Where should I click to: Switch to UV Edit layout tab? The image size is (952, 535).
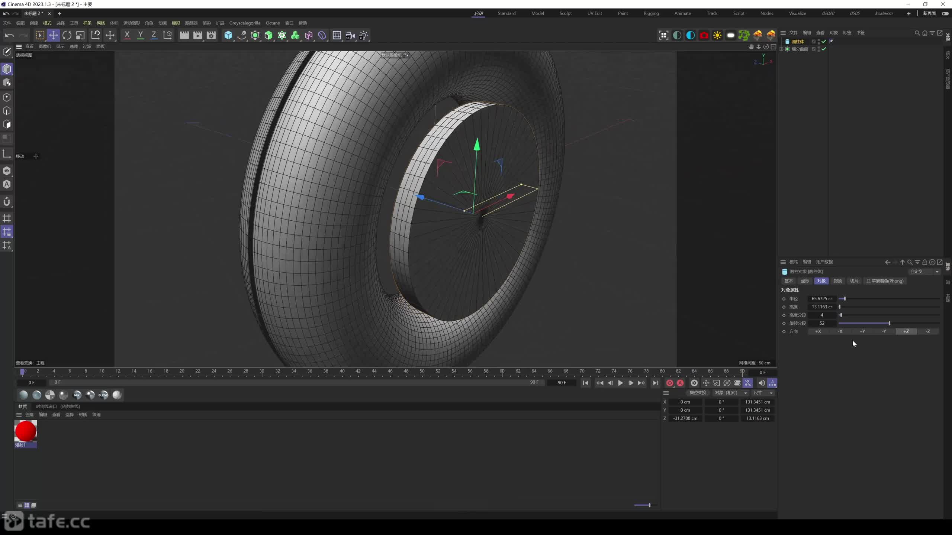[x=595, y=13]
